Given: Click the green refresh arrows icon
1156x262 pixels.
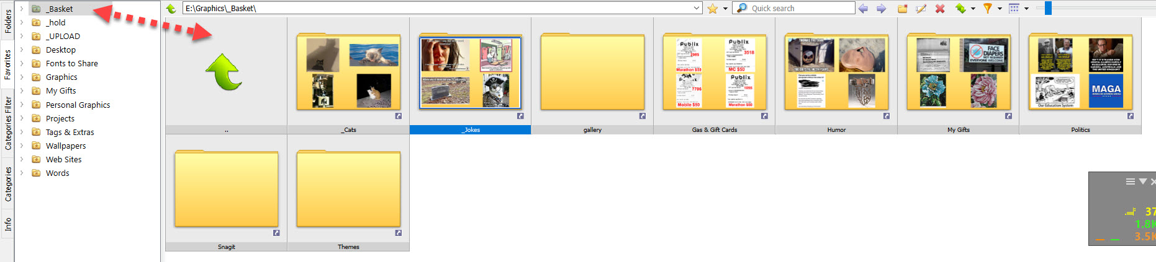Looking at the screenshot, I should point(960,9).
